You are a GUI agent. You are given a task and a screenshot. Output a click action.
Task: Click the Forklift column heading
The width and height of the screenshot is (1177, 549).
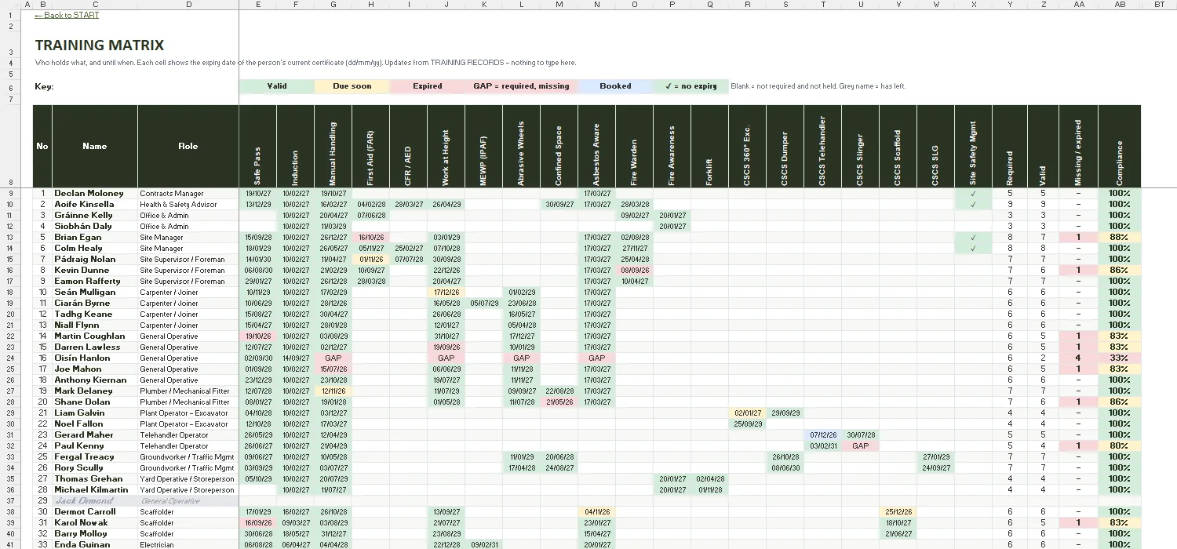(x=709, y=146)
